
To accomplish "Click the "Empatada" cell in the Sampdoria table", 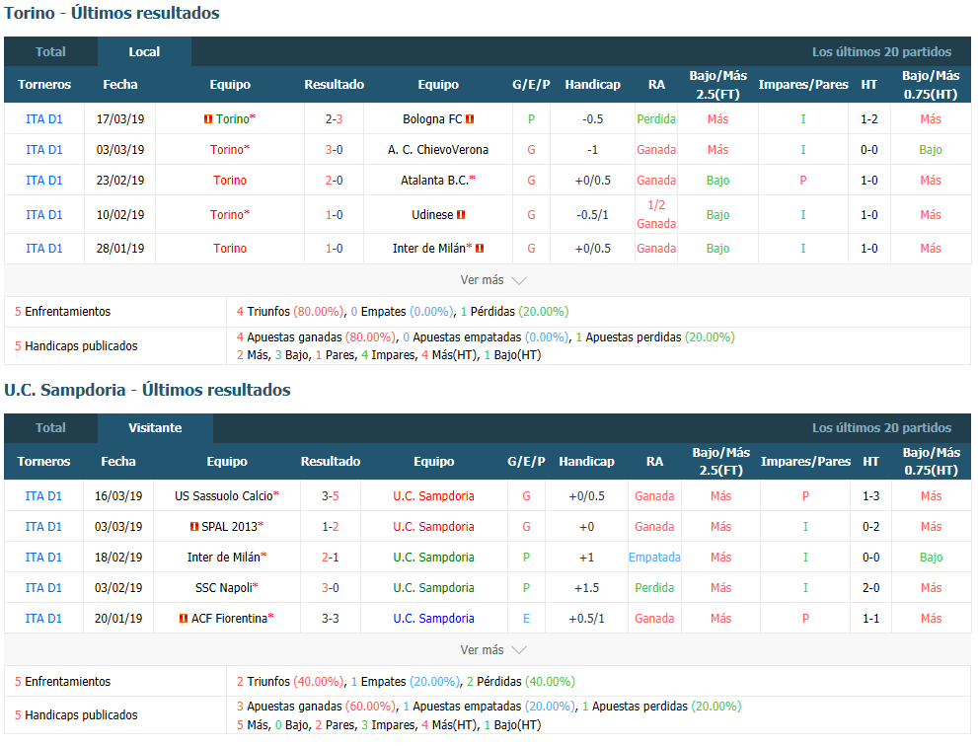I will tap(654, 558).
